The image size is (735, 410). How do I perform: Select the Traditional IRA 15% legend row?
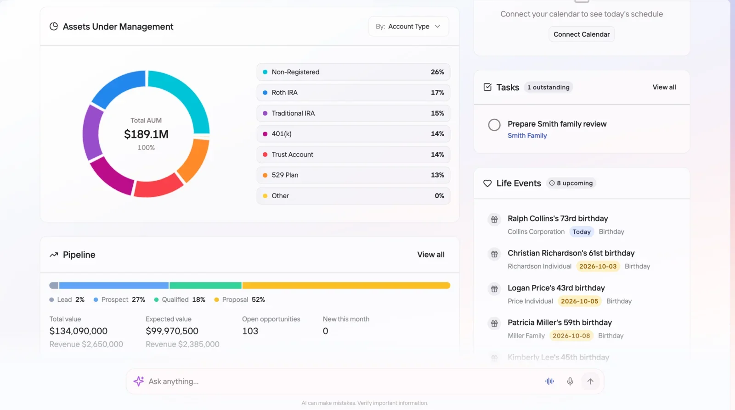(x=353, y=113)
